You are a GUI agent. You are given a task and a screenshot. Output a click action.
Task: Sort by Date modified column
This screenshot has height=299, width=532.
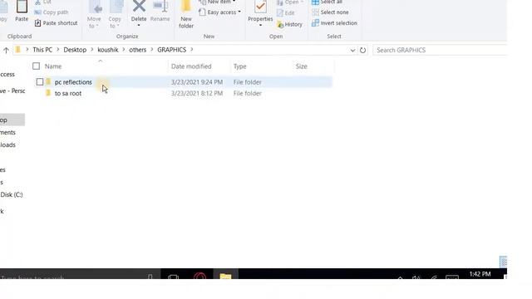click(x=191, y=66)
